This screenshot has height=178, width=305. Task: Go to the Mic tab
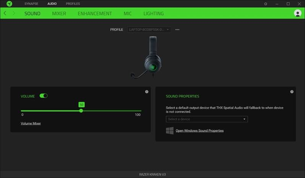coord(128,13)
